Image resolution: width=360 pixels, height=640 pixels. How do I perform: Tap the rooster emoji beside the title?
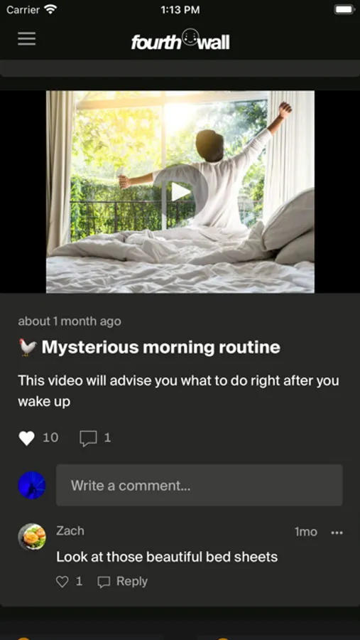coord(28,347)
